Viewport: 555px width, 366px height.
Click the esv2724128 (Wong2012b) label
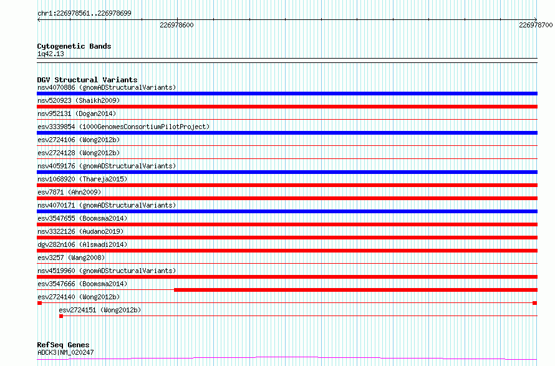[79, 153]
